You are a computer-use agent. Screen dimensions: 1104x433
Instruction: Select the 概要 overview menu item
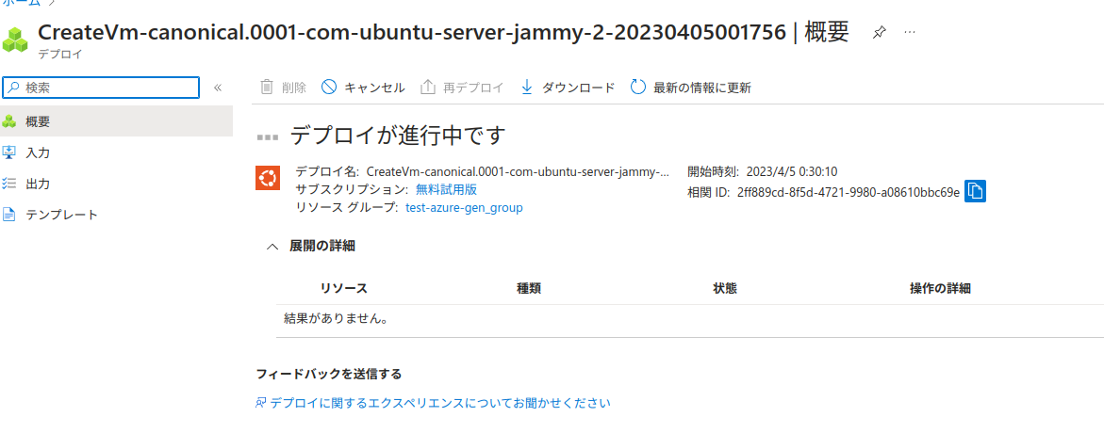(x=116, y=121)
